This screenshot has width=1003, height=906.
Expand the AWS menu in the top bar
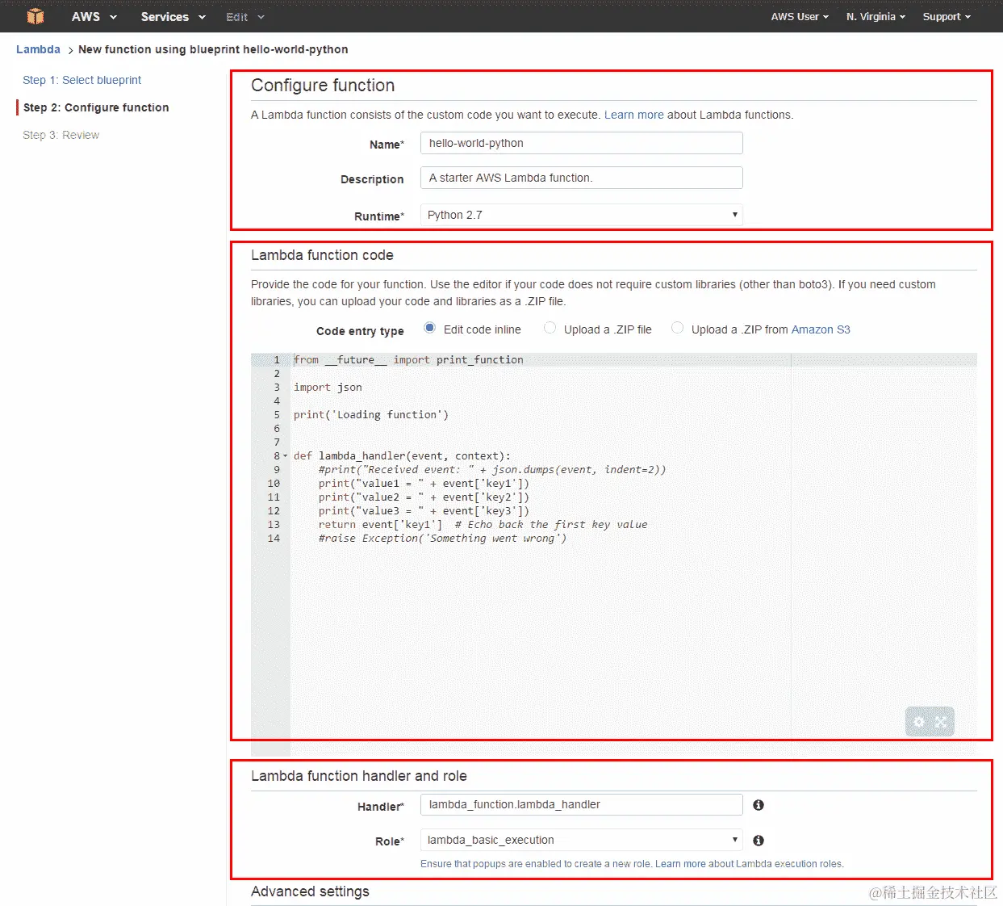point(94,16)
